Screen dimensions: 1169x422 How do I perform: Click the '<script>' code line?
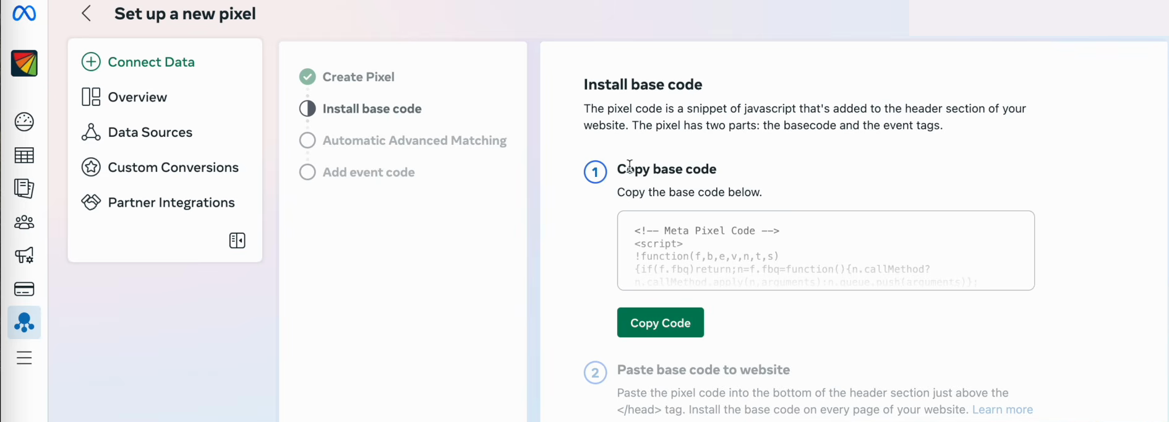[659, 244]
